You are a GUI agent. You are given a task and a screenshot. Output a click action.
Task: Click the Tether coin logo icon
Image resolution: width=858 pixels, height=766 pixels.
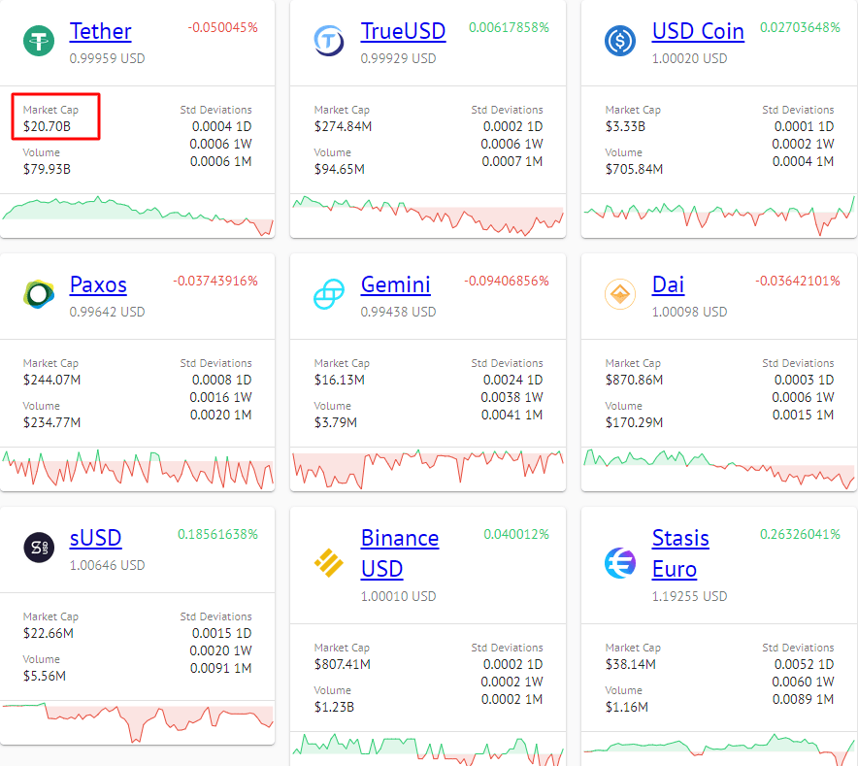click(x=39, y=41)
